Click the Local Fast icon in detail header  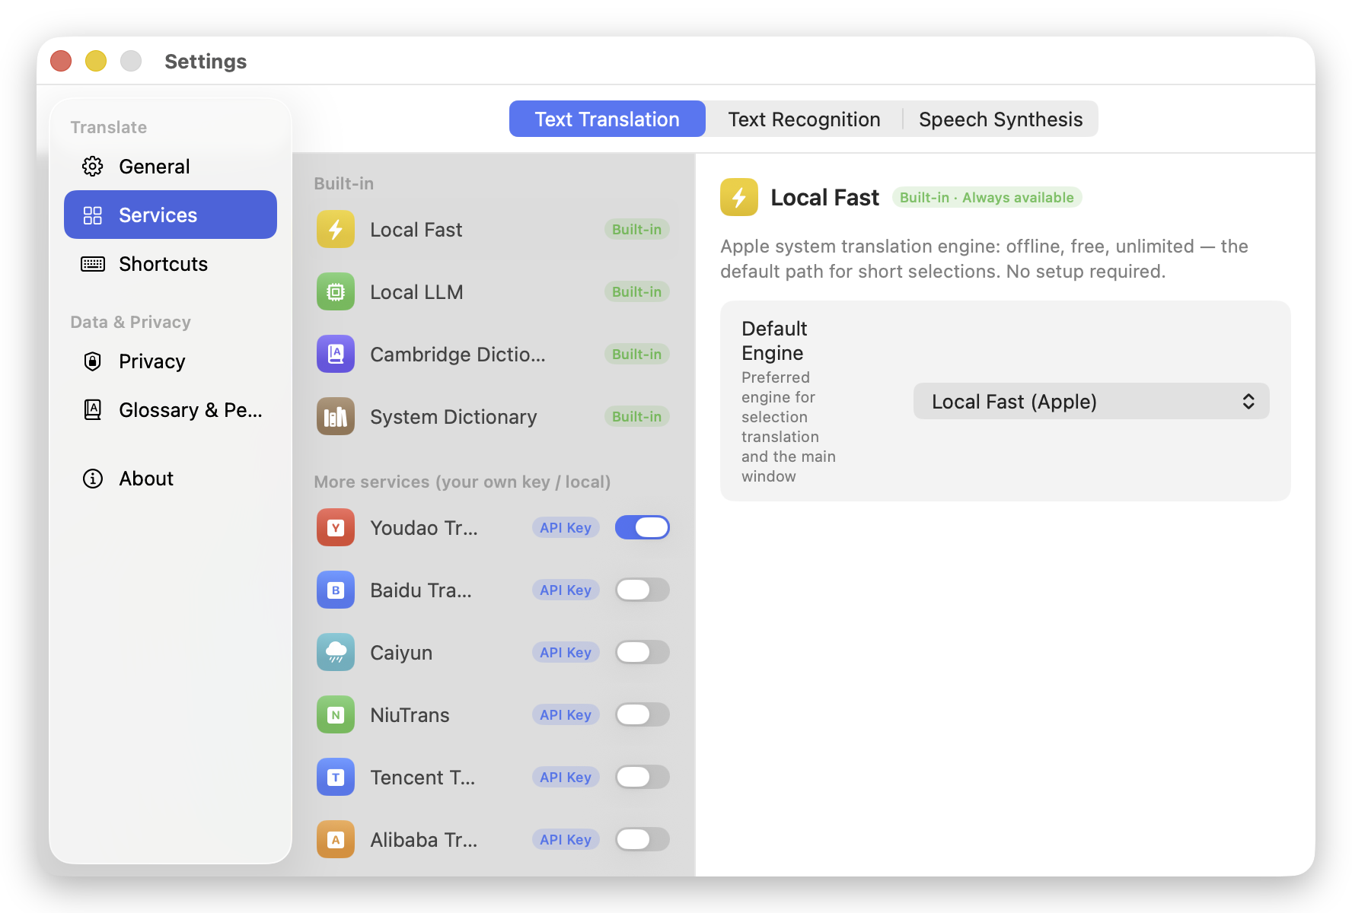click(x=739, y=198)
